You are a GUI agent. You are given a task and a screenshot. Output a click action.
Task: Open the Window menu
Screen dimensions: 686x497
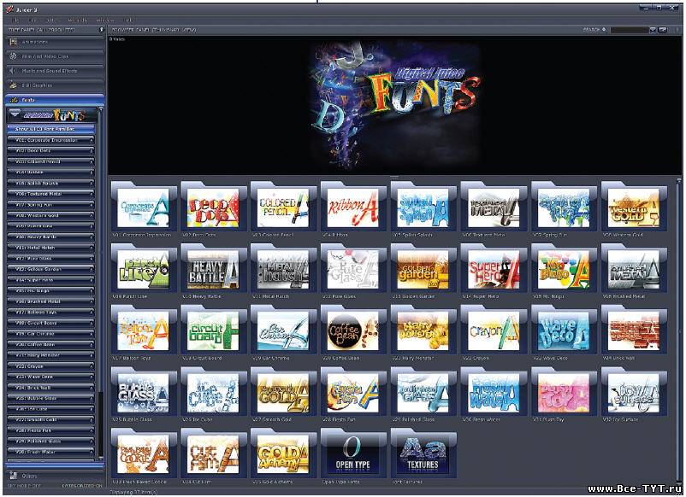(105, 20)
